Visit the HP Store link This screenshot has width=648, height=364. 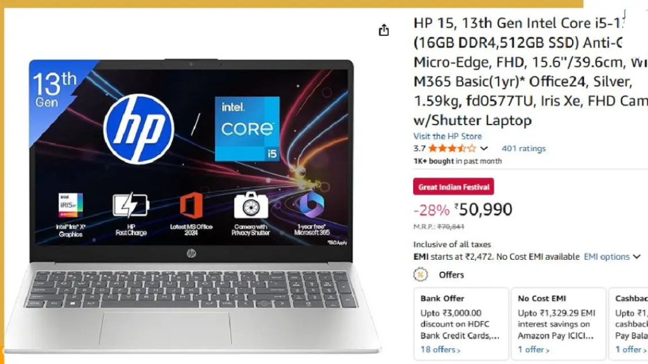[x=447, y=136]
